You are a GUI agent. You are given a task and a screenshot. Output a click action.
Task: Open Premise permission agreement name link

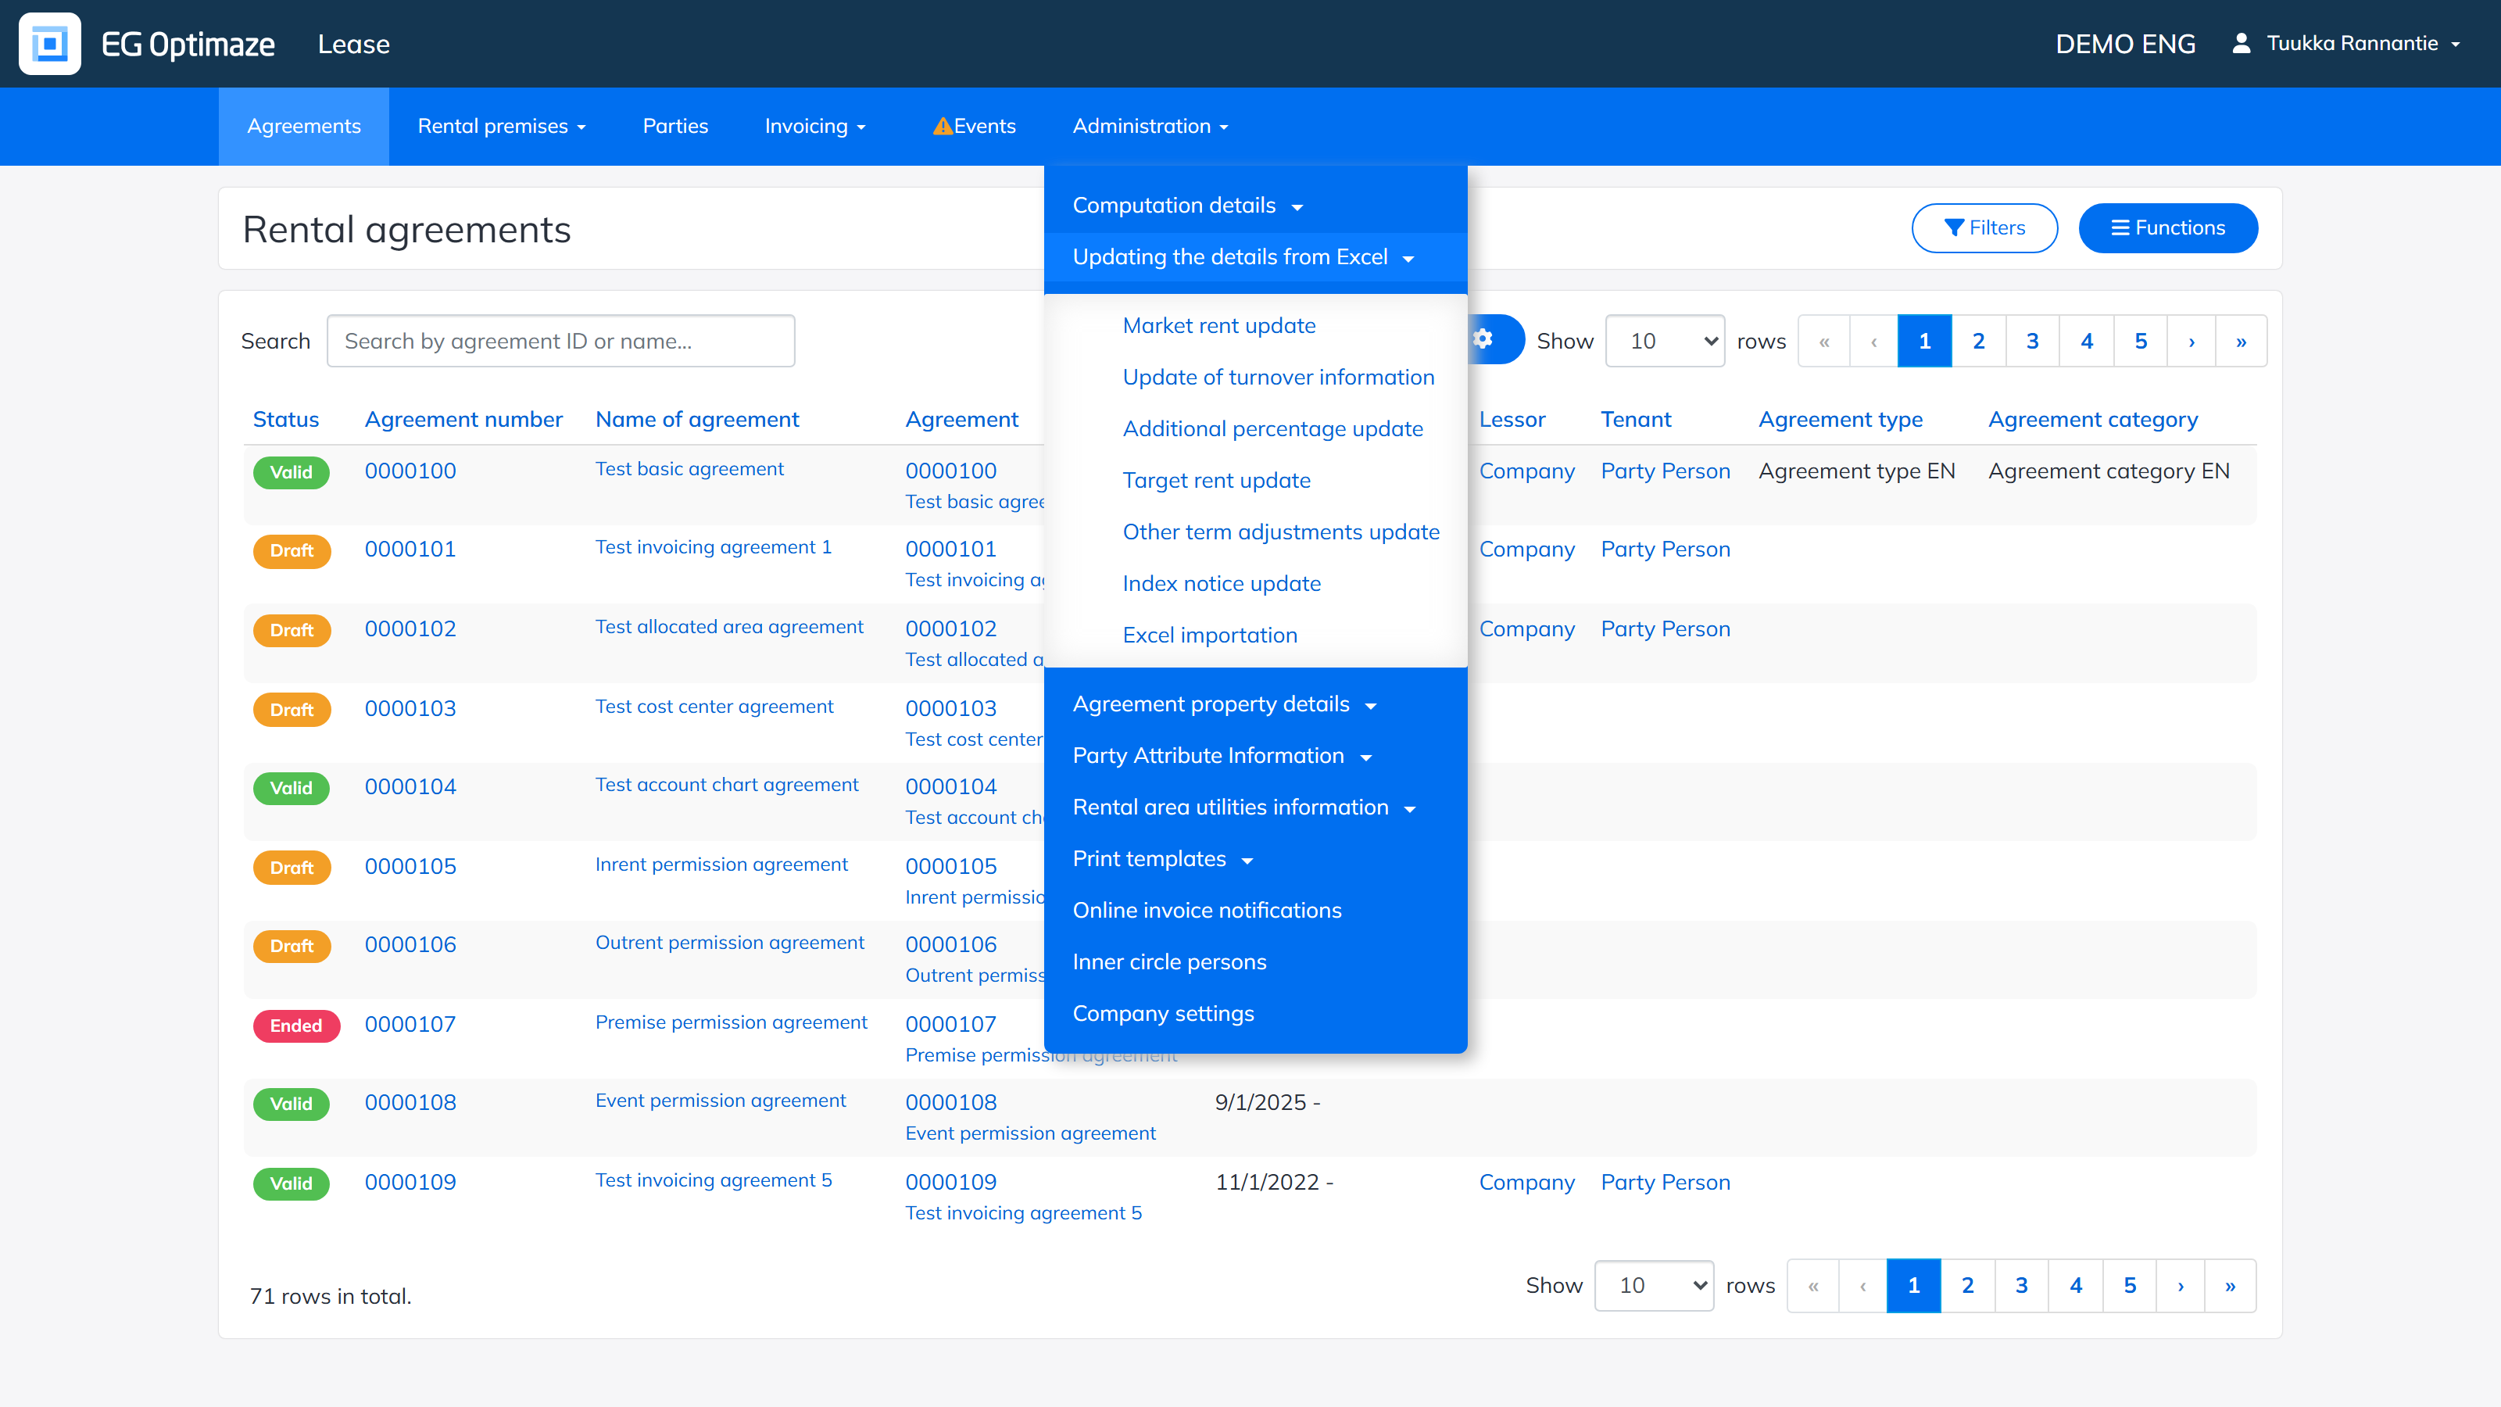click(731, 1022)
